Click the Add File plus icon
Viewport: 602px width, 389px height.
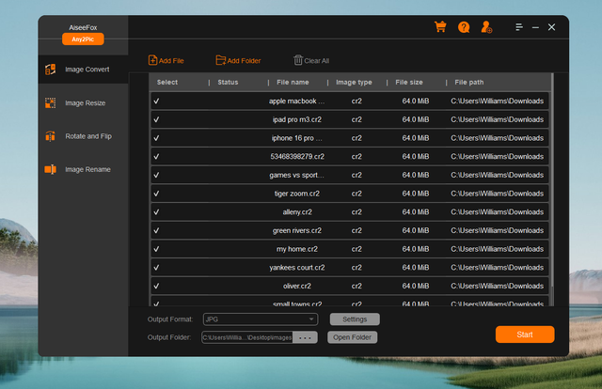(x=152, y=60)
